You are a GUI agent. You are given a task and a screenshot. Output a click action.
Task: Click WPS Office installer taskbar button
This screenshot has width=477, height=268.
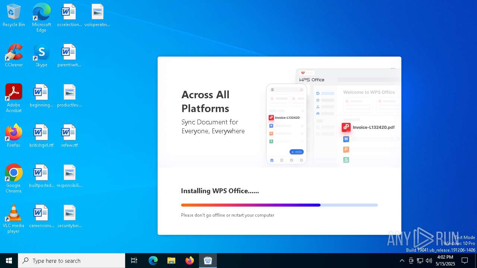tap(208, 261)
